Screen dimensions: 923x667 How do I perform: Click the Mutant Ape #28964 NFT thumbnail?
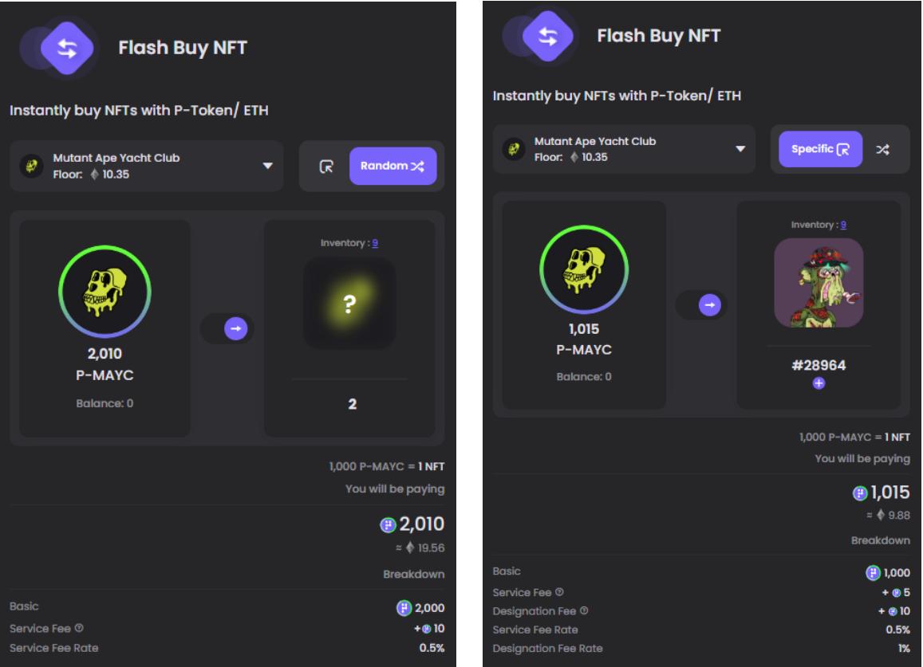click(818, 282)
